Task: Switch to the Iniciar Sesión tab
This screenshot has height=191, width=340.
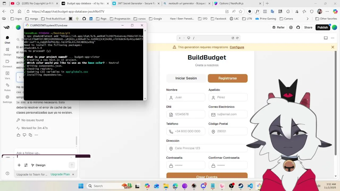Action: pos(186,78)
